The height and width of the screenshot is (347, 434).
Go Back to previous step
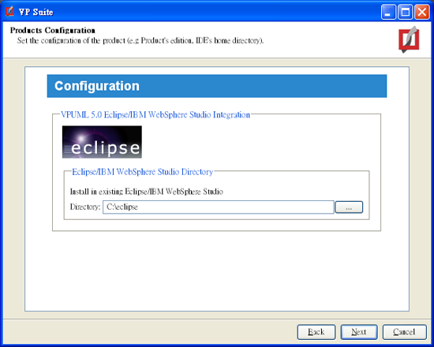(316, 332)
